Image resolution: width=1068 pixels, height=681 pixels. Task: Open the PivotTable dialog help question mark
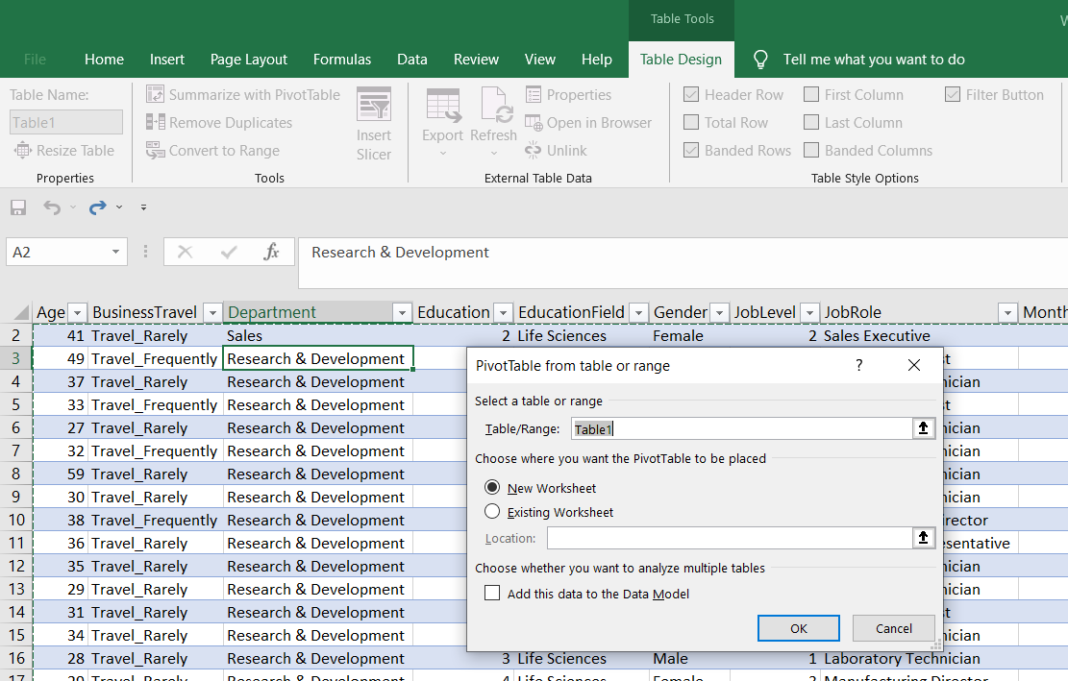[x=858, y=365]
